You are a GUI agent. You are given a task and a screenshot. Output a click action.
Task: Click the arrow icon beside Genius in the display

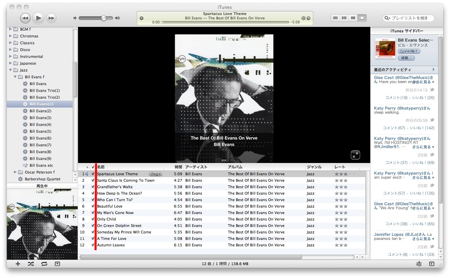(x=309, y=18)
